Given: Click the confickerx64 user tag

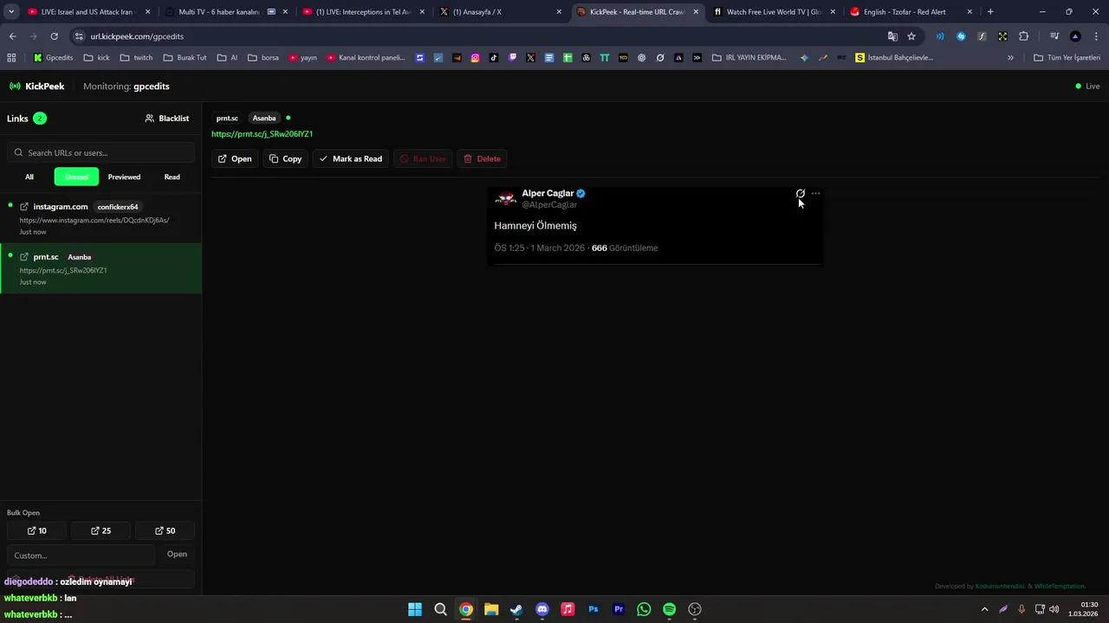Looking at the screenshot, I should tap(118, 207).
